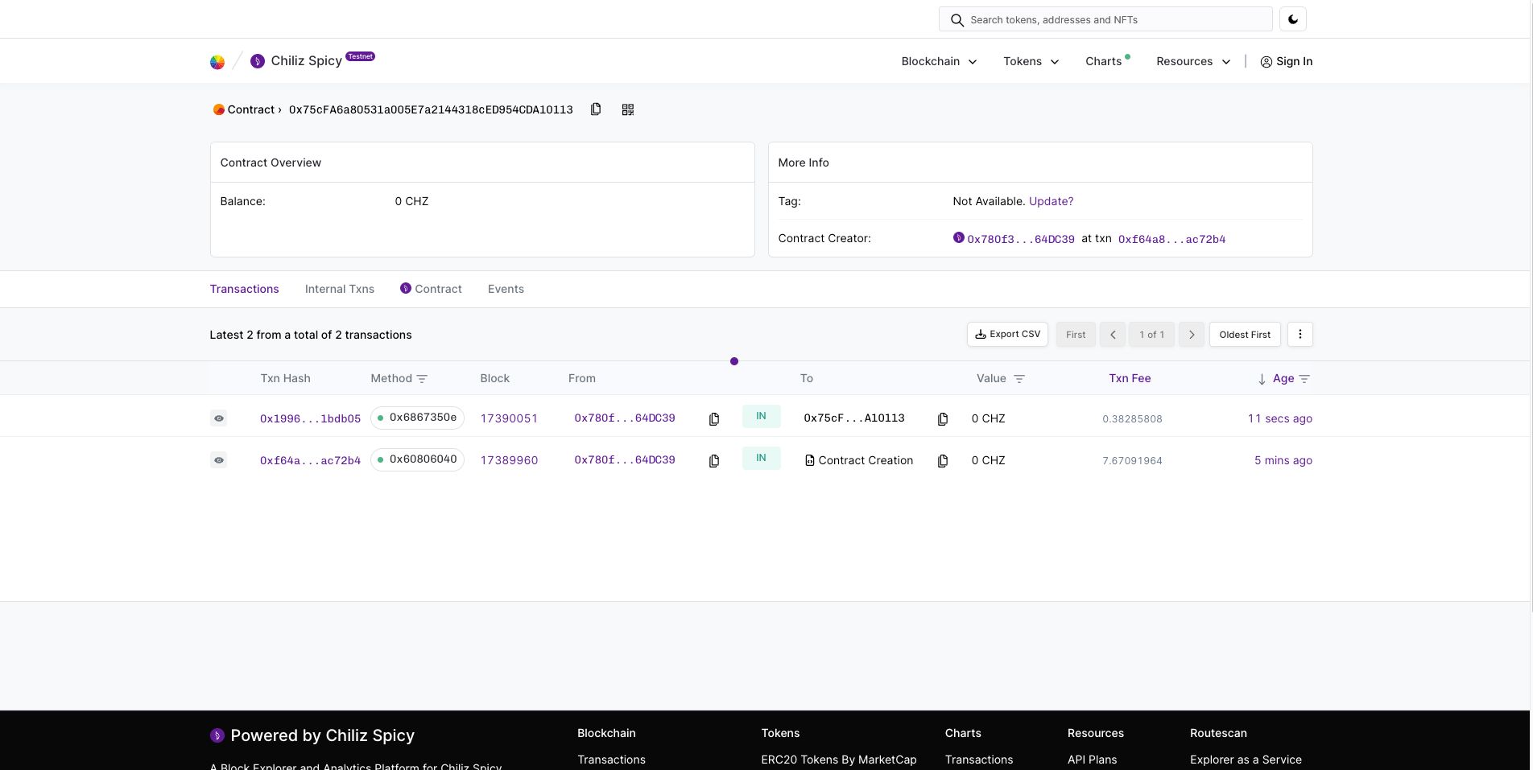Viewport: 1533px width, 770px height.
Task: Click the contract creator chain icon
Action: click(x=958, y=237)
